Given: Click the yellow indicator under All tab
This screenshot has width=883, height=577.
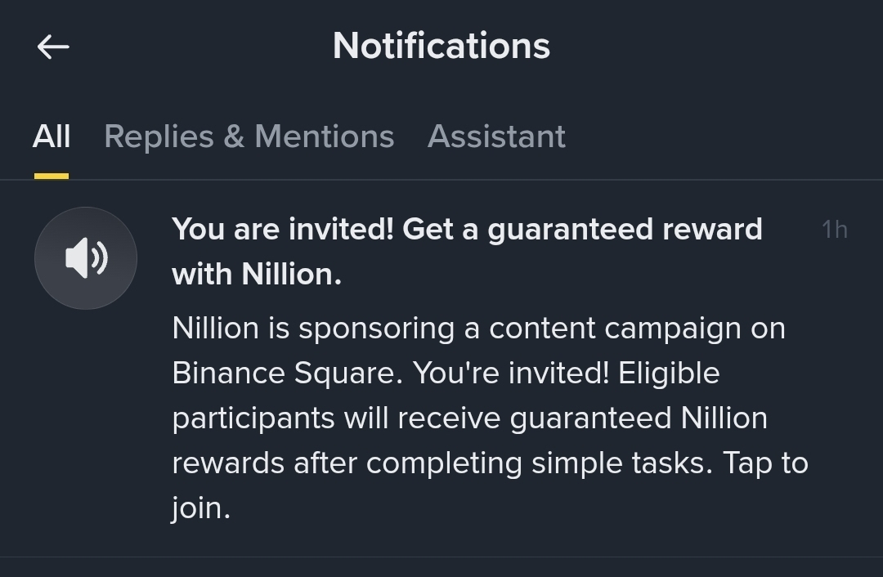Looking at the screenshot, I should [x=52, y=177].
